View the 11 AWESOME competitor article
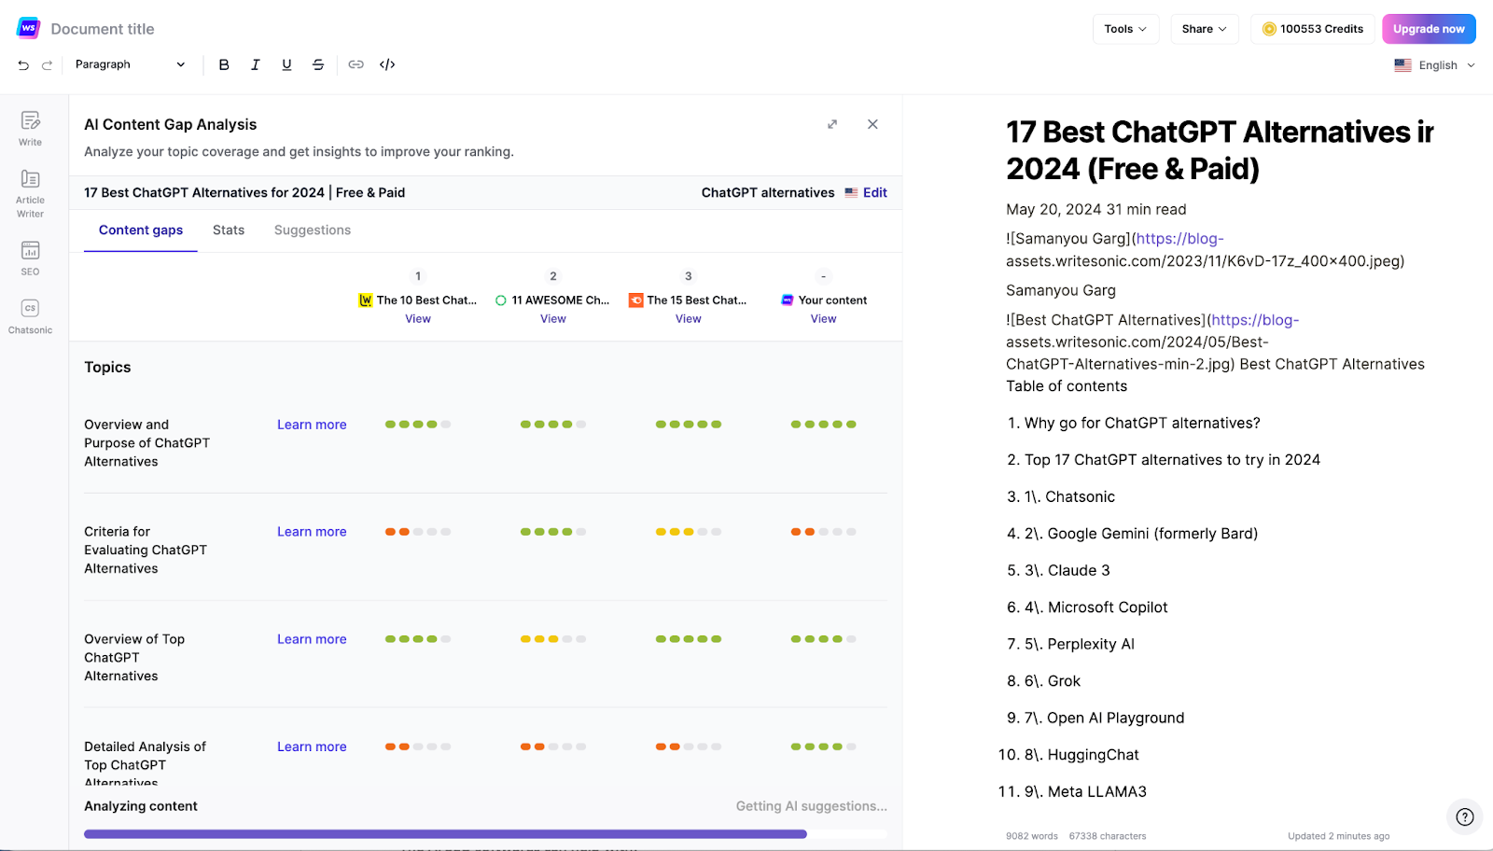1493x851 pixels. [553, 319]
